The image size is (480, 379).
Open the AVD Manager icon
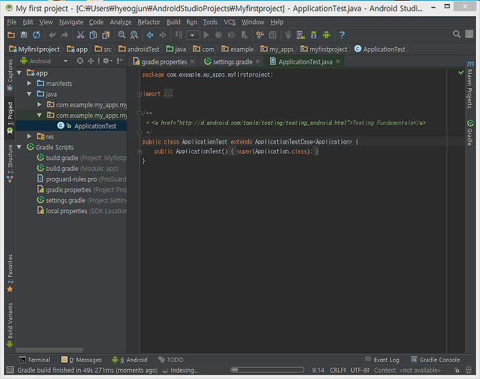pyautogui.click(x=301, y=35)
